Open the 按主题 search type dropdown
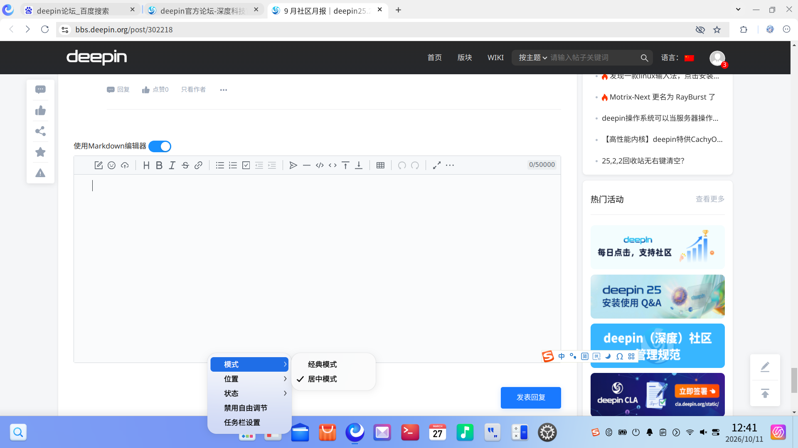This screenshot has width=798, height=448. pos(532,58)
